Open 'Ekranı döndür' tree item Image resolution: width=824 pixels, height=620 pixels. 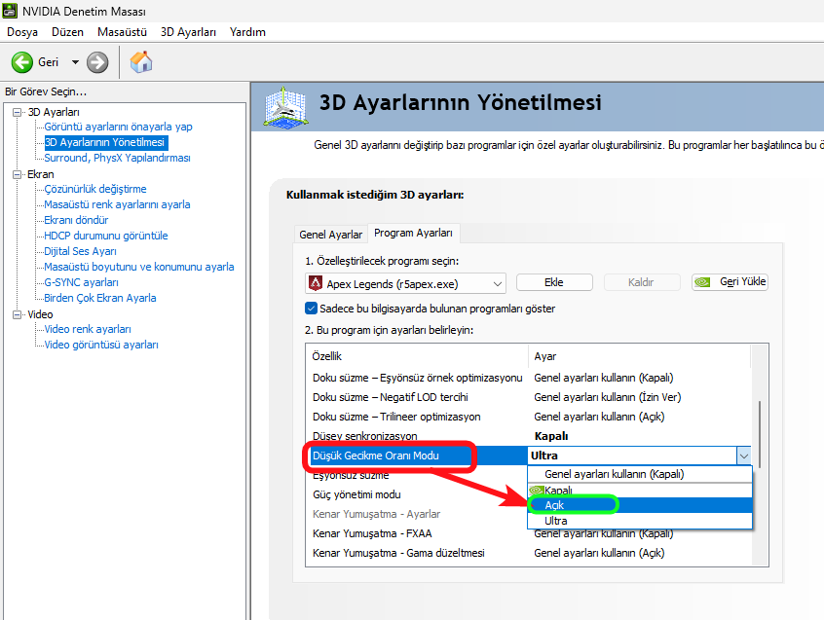click(76, 220)
